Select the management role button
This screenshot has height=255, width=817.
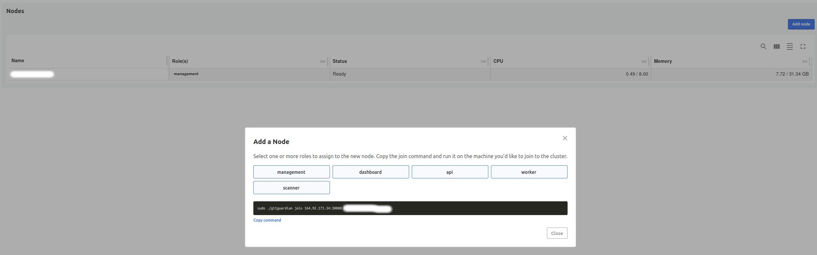coord(291,172)
